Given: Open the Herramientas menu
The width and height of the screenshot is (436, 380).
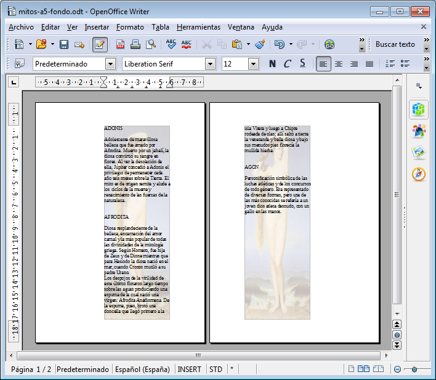Looking at the screenshot, I should (198, 27).
